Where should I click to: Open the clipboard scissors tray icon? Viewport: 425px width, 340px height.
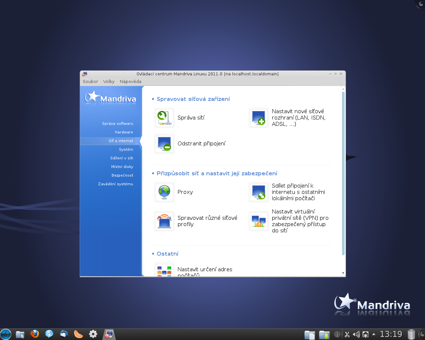point(347,334)
